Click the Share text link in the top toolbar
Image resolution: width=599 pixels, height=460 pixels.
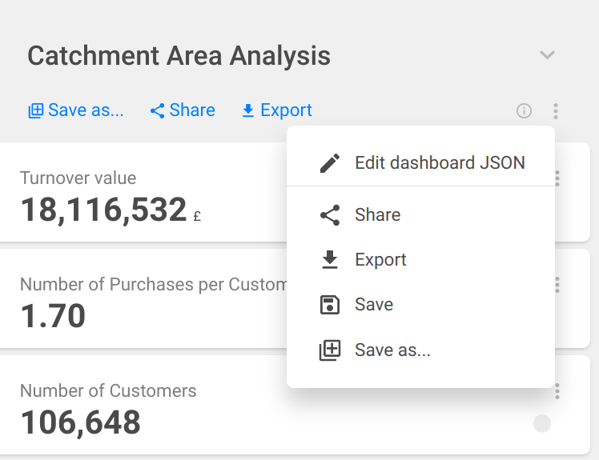(192, 110)
